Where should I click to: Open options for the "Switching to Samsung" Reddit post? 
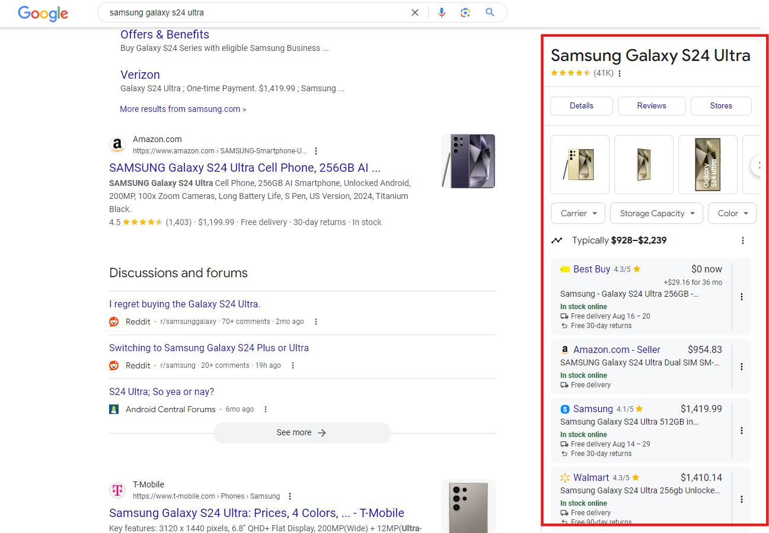(x=293, y=365)
